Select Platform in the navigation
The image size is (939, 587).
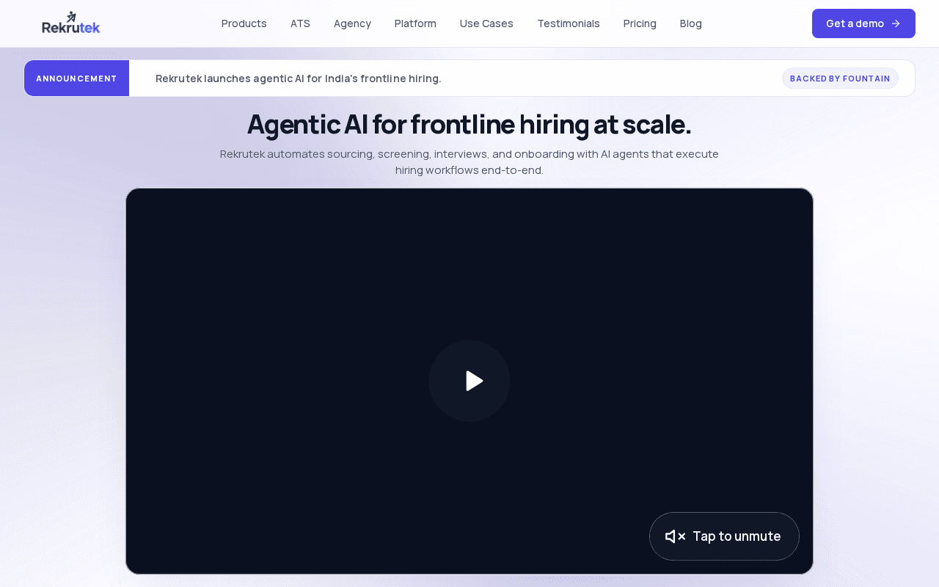[415, 23]
